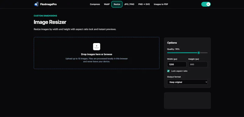Click the FlexImagePro brand name
244x117 pixels.
pyautogui.click(x=48, y=4)
